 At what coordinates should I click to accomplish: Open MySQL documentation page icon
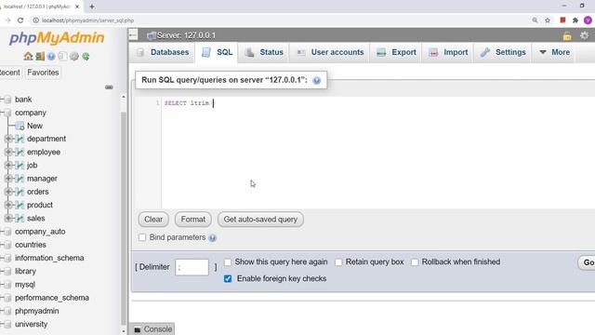62,56
